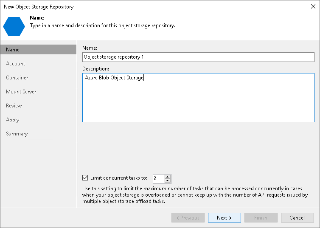Click the Finish button
This screenshot has height=228, width=320.
tap(261, 218)
